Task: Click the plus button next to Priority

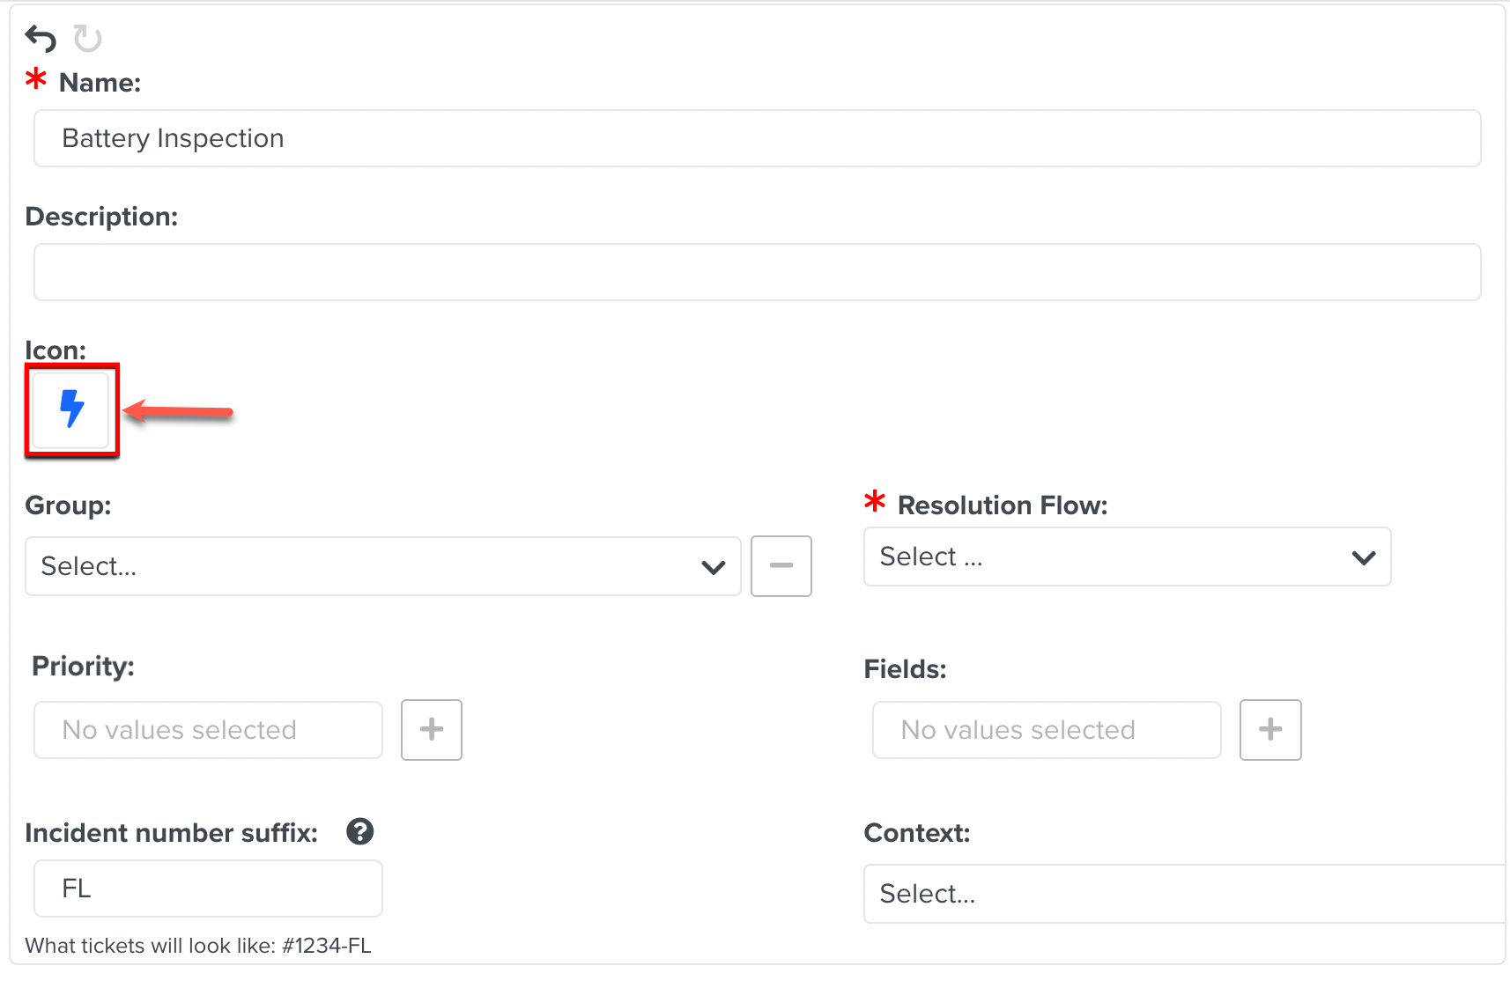Action: [x=432, y=730]
